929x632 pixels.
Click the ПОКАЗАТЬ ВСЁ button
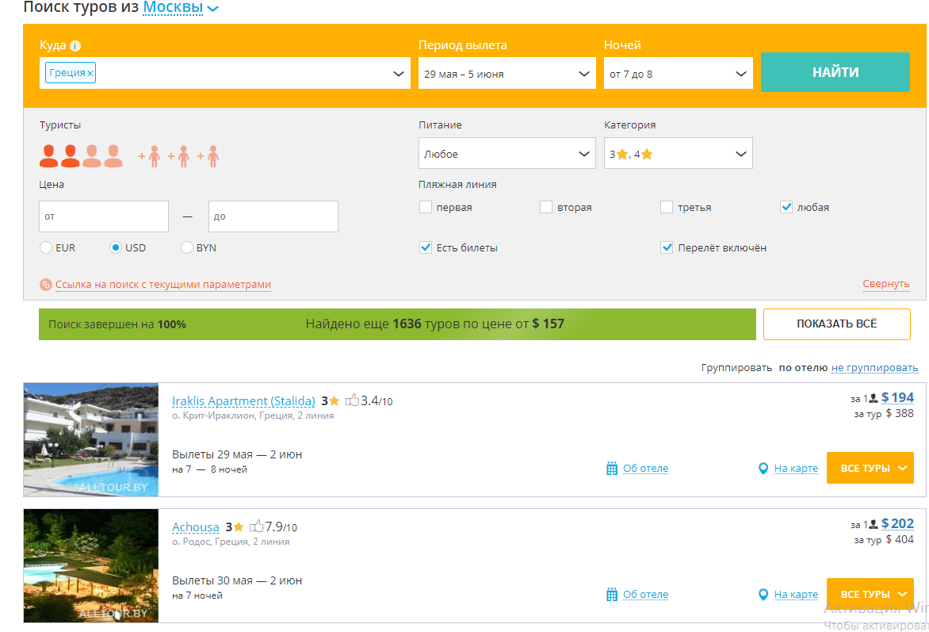coord(836,324)
